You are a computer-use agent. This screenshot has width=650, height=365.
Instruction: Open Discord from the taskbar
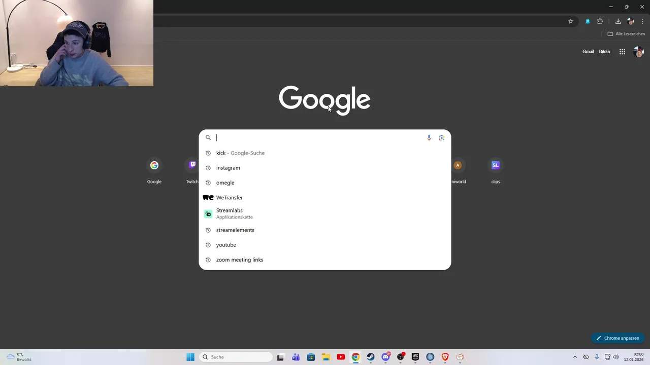[x=385, y=357]
